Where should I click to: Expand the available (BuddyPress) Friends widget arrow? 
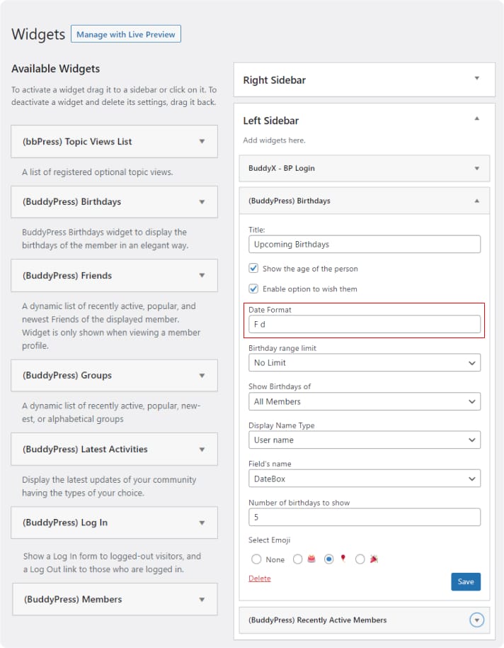click(x=202, y=276)
